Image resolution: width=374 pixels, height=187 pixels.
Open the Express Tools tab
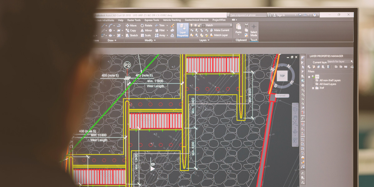(152, 20)
